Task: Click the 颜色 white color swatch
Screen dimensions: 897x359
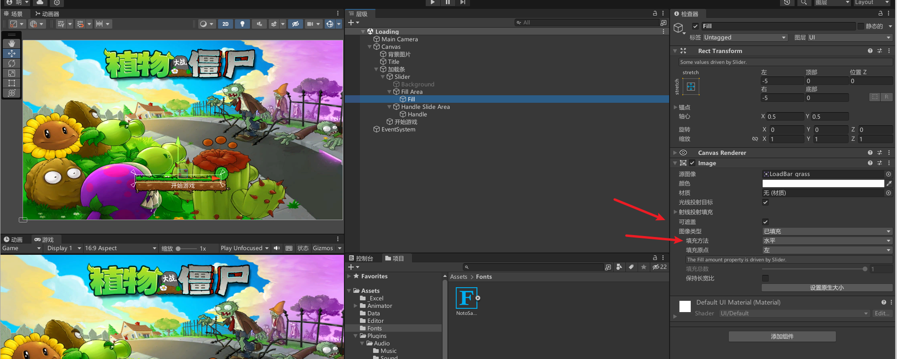Action: tap(823, 183)
